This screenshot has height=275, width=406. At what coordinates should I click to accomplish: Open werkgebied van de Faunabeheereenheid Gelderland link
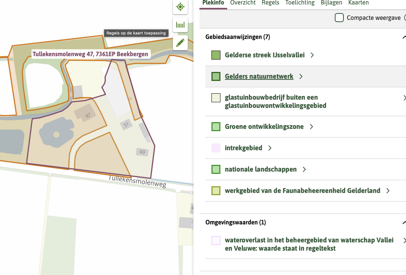coord(303,191)
